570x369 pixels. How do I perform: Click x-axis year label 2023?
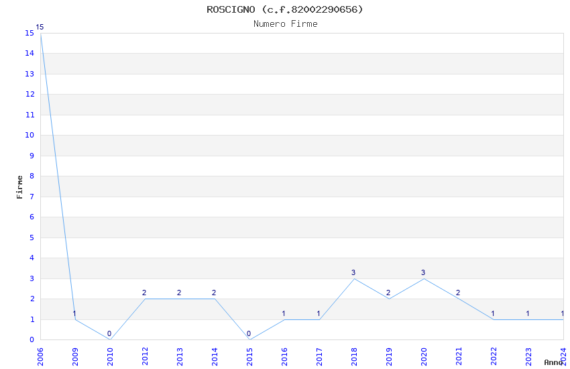pos(528,356)
